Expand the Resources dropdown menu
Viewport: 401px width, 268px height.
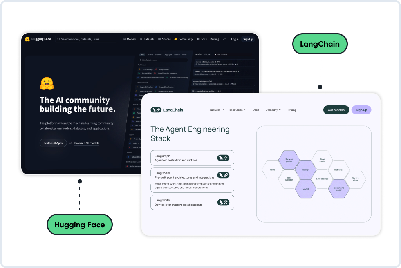pyautogui.click(x=238, y=110)
